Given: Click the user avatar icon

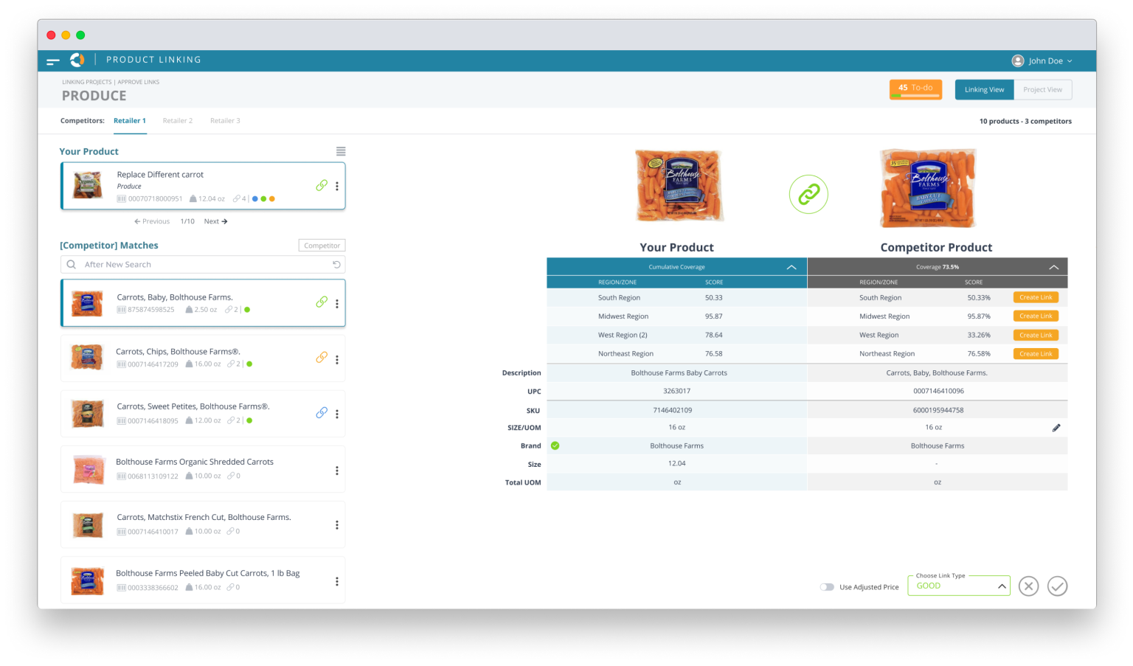Looking at the screenshot, I should click(1018, 61).
